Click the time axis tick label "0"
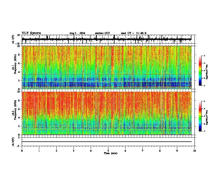This screenshot has height=169, width=219. [x=22, y=151]
